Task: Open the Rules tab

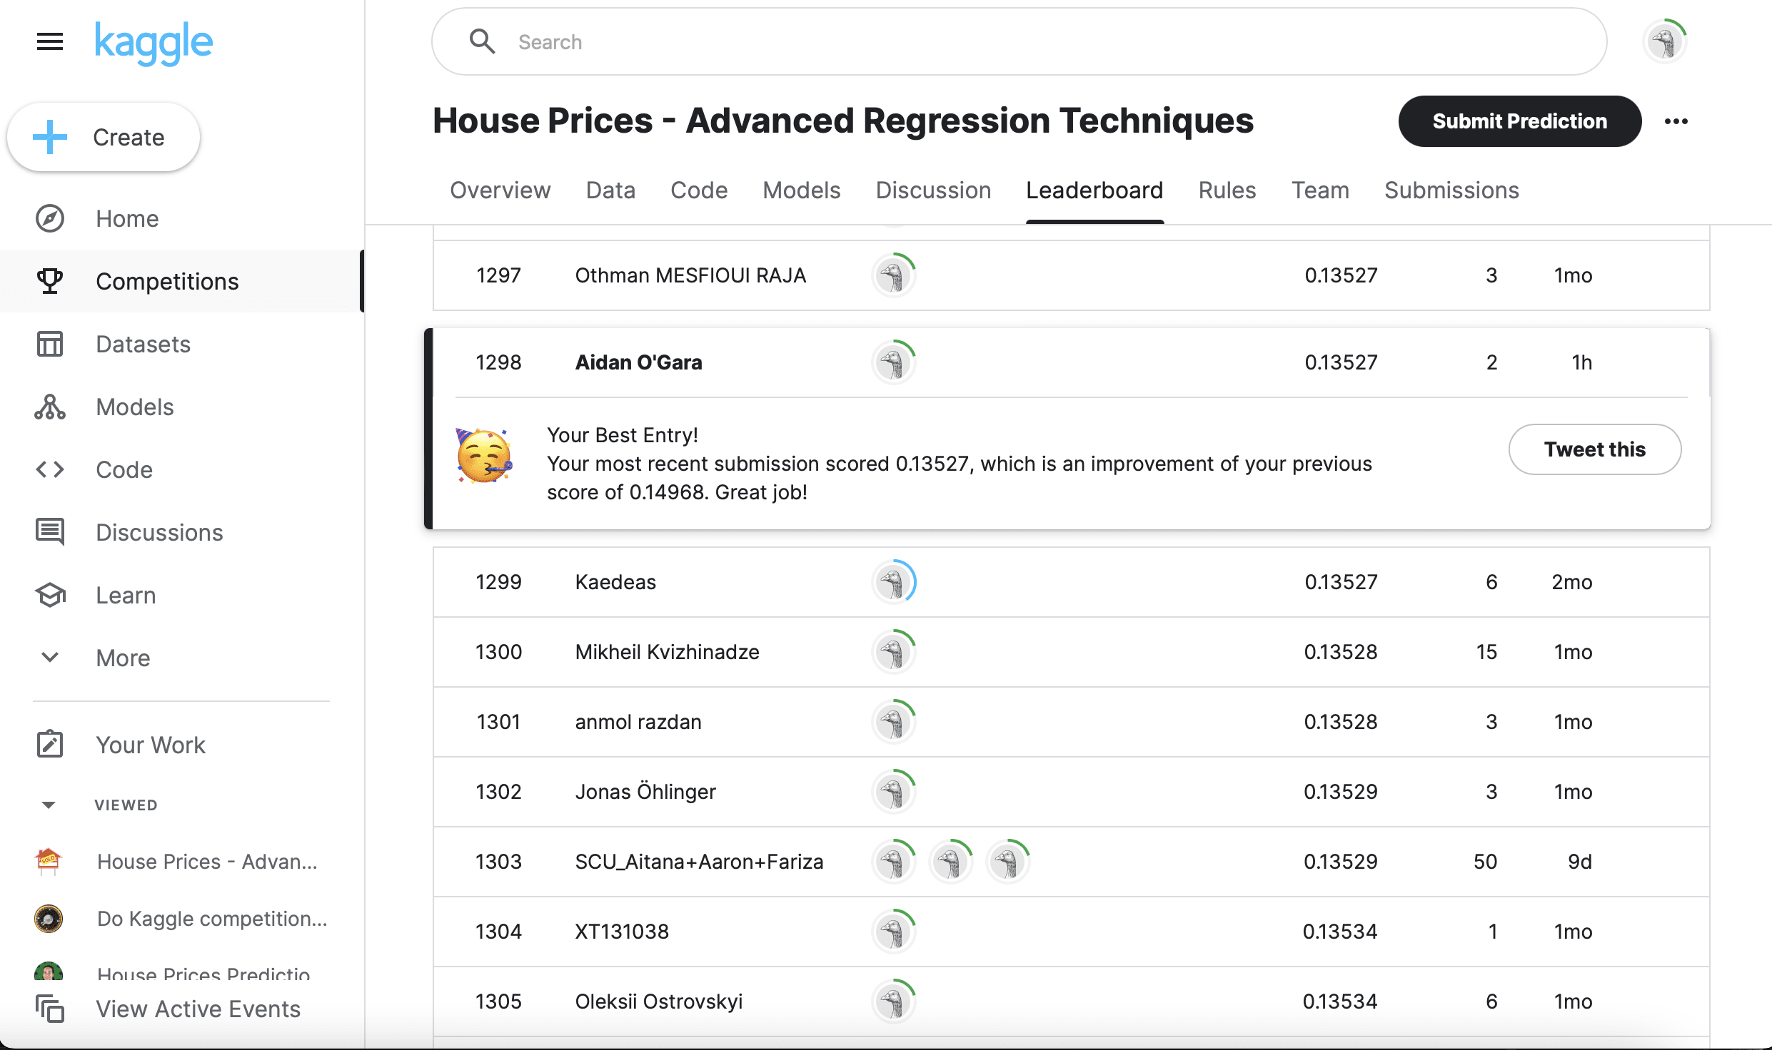Action: [1227, 190]
